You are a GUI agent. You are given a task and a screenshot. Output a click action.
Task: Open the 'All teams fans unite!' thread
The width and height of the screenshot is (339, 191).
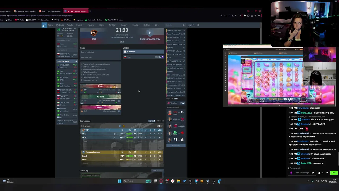[x=176, y=31]
